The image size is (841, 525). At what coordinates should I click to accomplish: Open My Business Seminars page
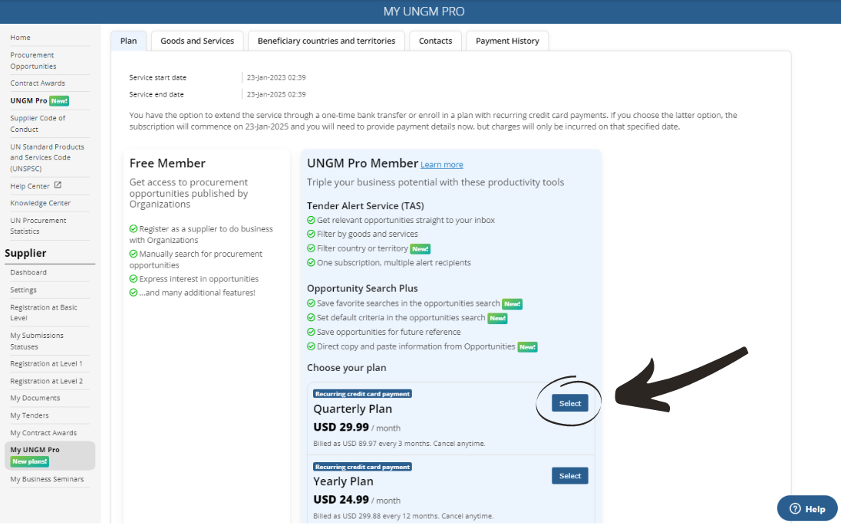[x=47, y=480]
